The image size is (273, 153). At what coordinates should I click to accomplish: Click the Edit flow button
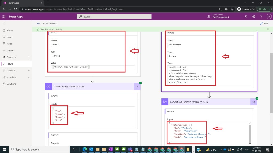tap(264, 24)
